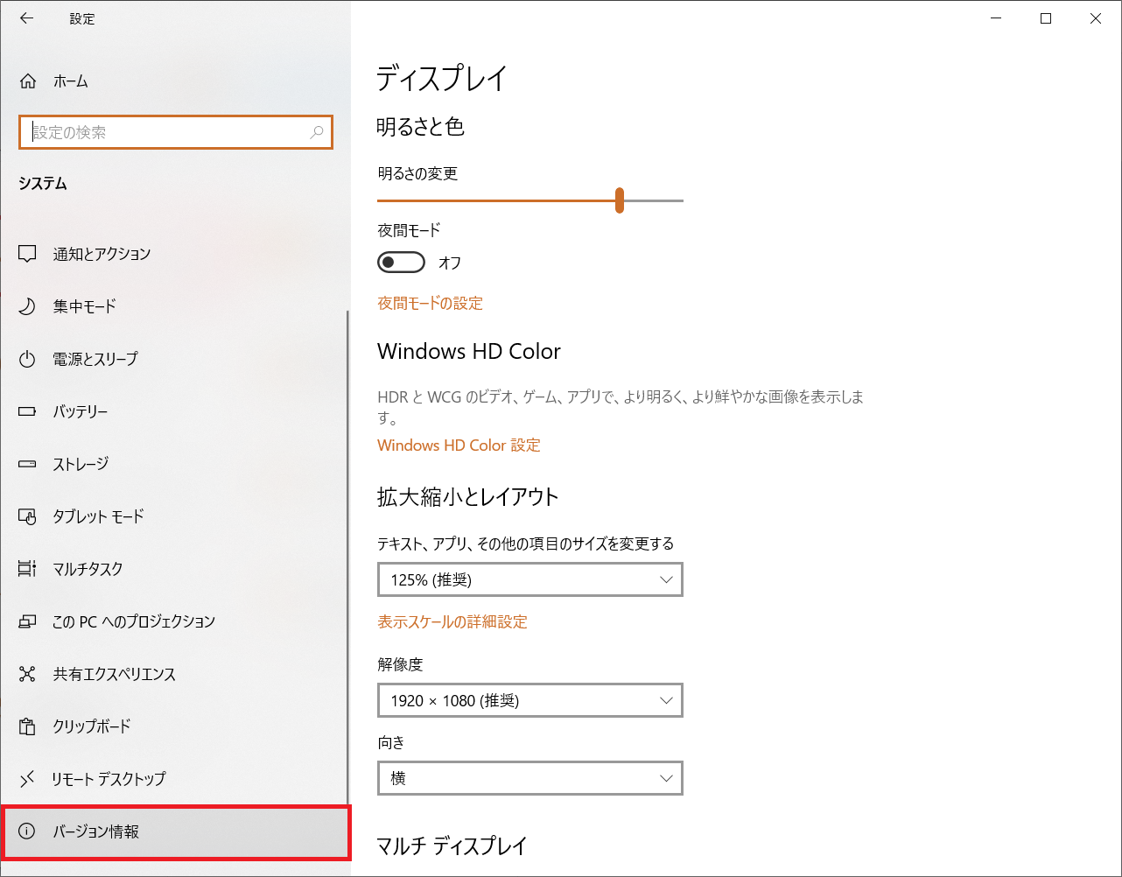The width and height of the screenshot is (1122, 877).
Task: Open the 向き orientation dropdown
Action: click(x=529, y=778)
